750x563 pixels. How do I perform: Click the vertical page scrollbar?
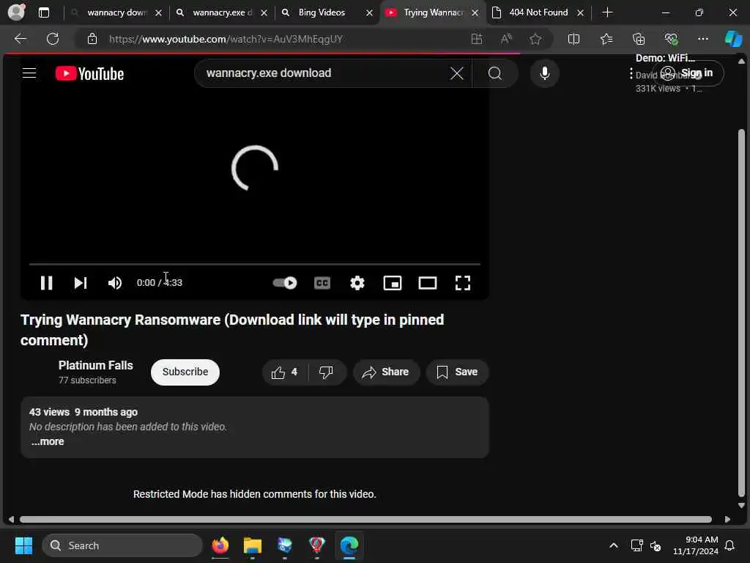[741, 313]
